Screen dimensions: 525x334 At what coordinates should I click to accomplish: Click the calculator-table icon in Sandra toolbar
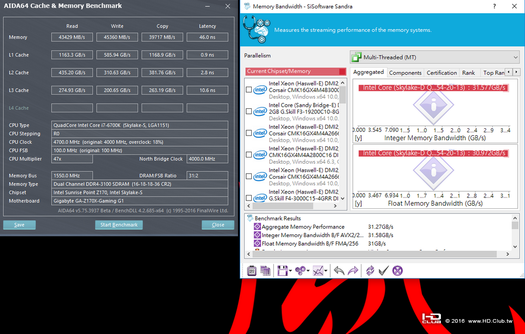click(x=265, y=271)
